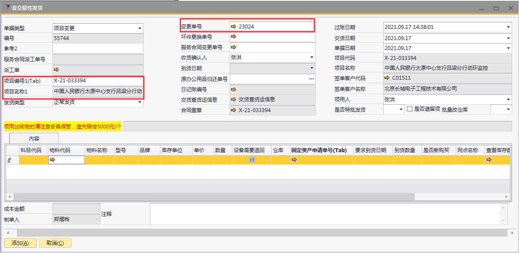Check the 设备需要退回 box in grid row
519x253 pixels.
(x=252, y=160)
